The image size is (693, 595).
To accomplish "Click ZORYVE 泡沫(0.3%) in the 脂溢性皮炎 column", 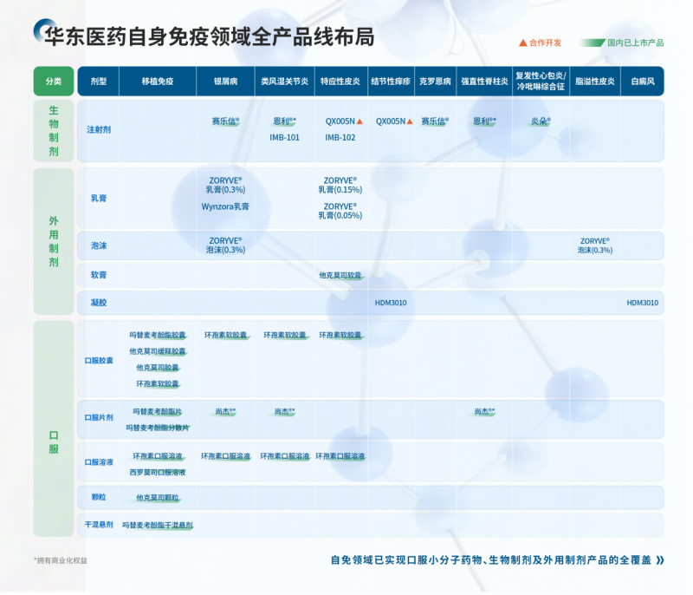I will [x=595, y=245].
